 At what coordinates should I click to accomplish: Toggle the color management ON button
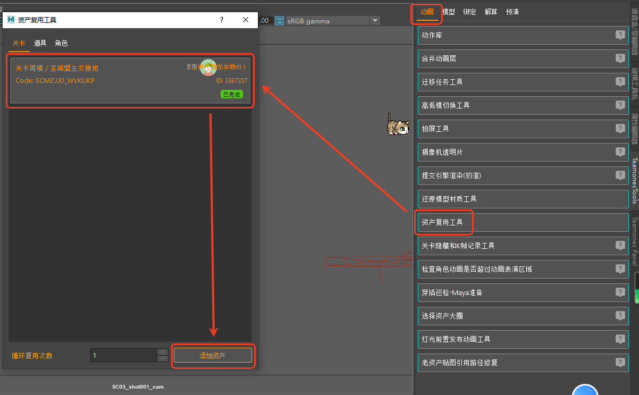(x=280, y=21)
